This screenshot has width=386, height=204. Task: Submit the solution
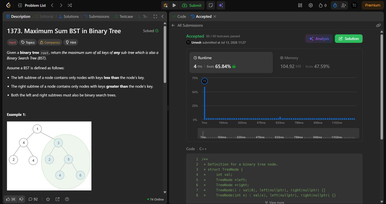(x=192, y=5)
